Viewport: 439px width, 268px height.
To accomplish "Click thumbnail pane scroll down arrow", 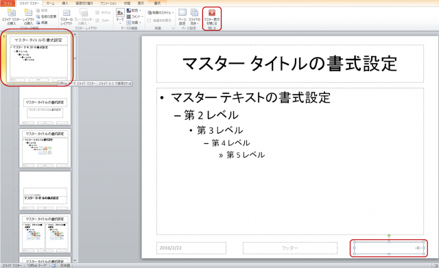I will coord(75,260).
